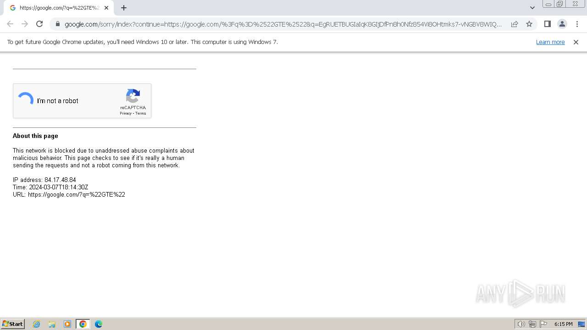The height and width of the screenshot is (330, 587).
Task: Launch Microsoft Edge from the taskbar
Action: pos(99,324)
